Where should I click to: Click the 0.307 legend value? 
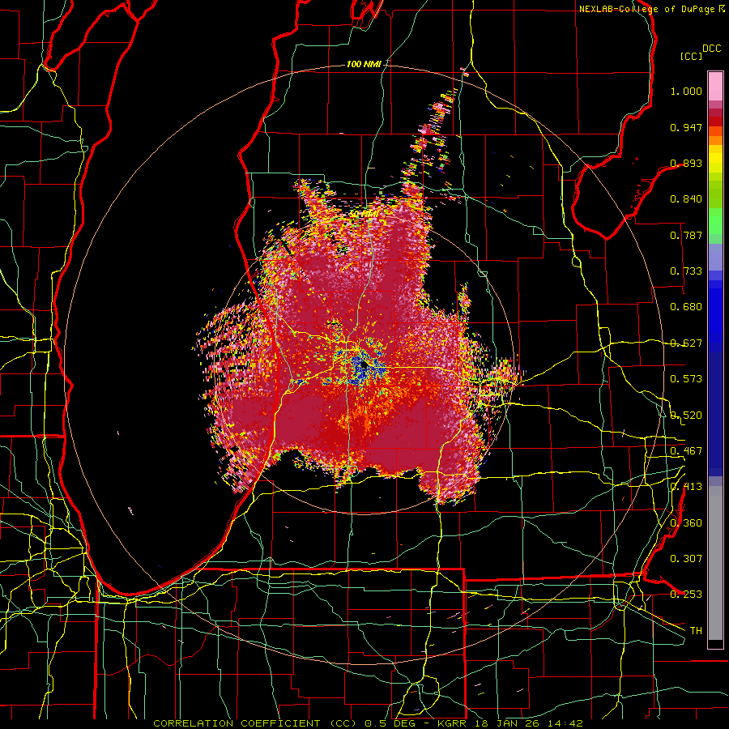coord(686,559)
